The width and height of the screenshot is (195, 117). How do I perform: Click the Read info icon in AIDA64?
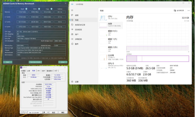pyautogui.click(x=26, y=9)
